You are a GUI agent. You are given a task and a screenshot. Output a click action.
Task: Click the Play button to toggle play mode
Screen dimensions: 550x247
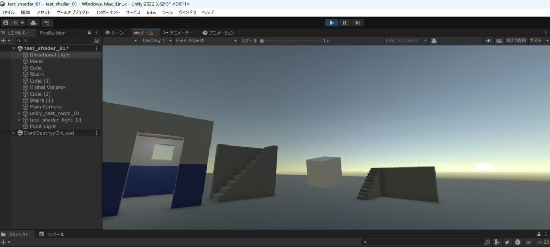click(332, 23)
